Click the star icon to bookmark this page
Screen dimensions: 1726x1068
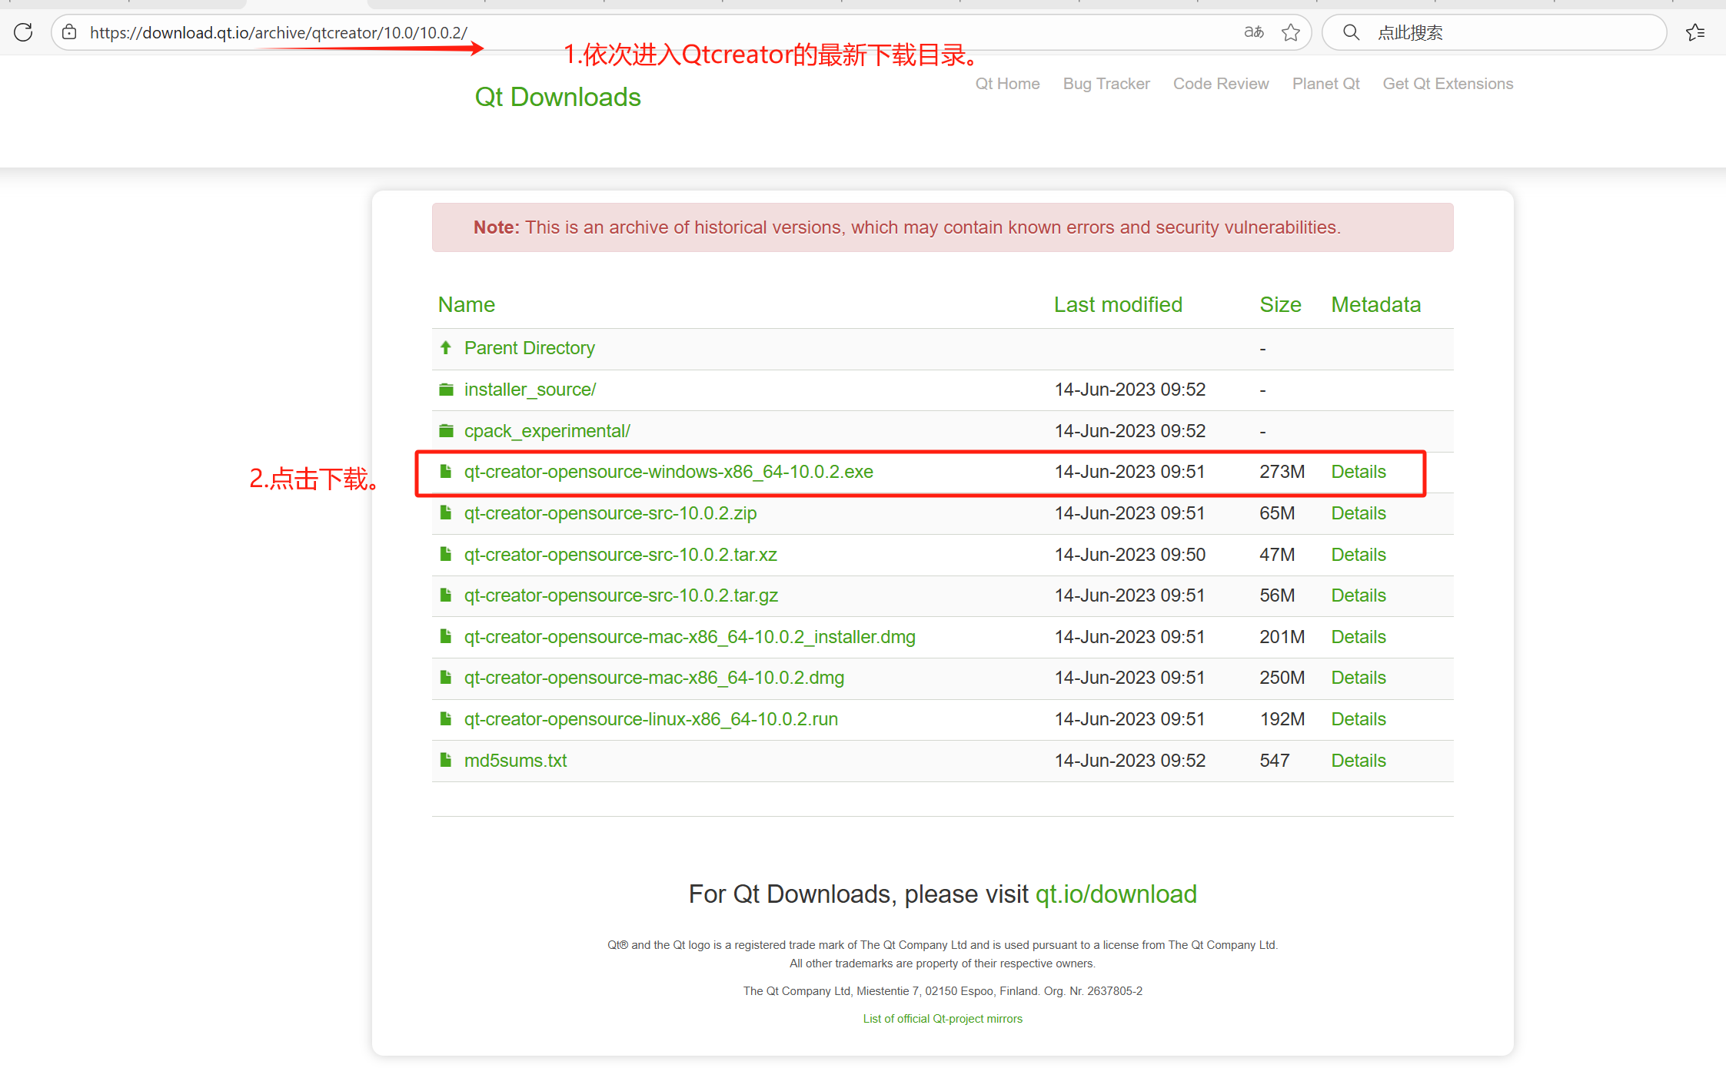pyautogui.click(x=1291, y=32)
